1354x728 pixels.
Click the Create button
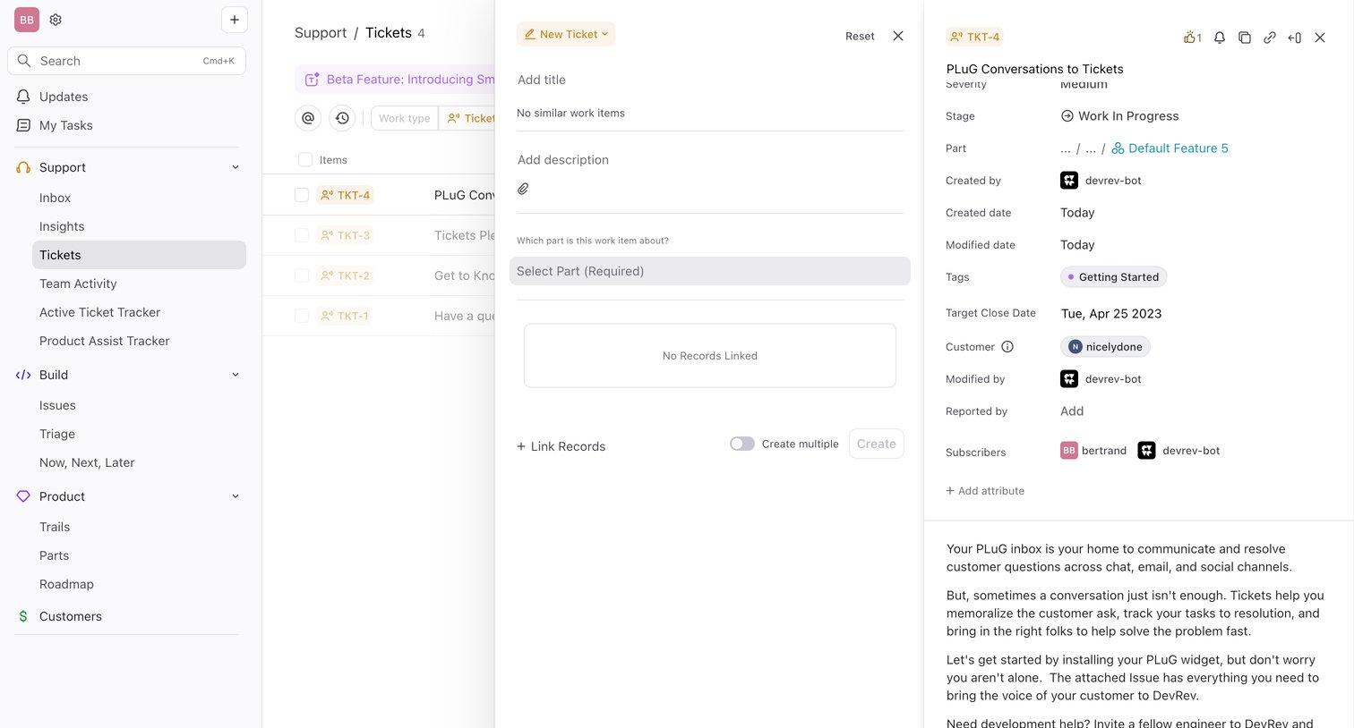pyautogui.click(x=877, y=444)
